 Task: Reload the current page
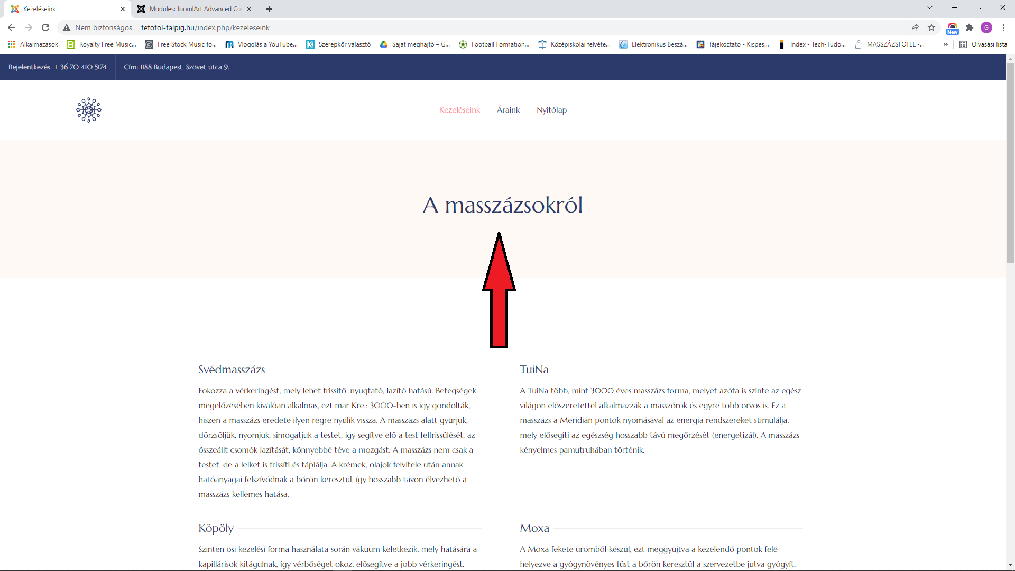point(45,27)
